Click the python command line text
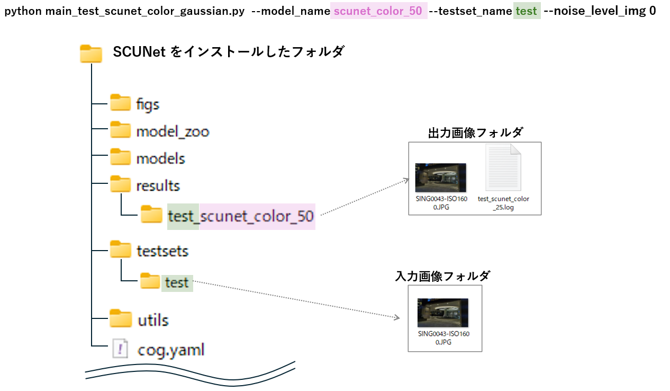Viewport: 670px width, 391px height. pyautogui.click(x=122, y=11)
